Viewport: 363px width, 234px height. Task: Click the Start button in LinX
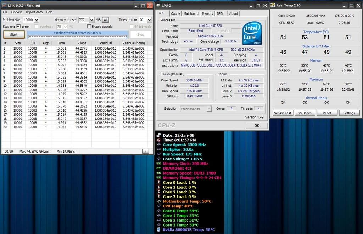click(x=14, y=34)
